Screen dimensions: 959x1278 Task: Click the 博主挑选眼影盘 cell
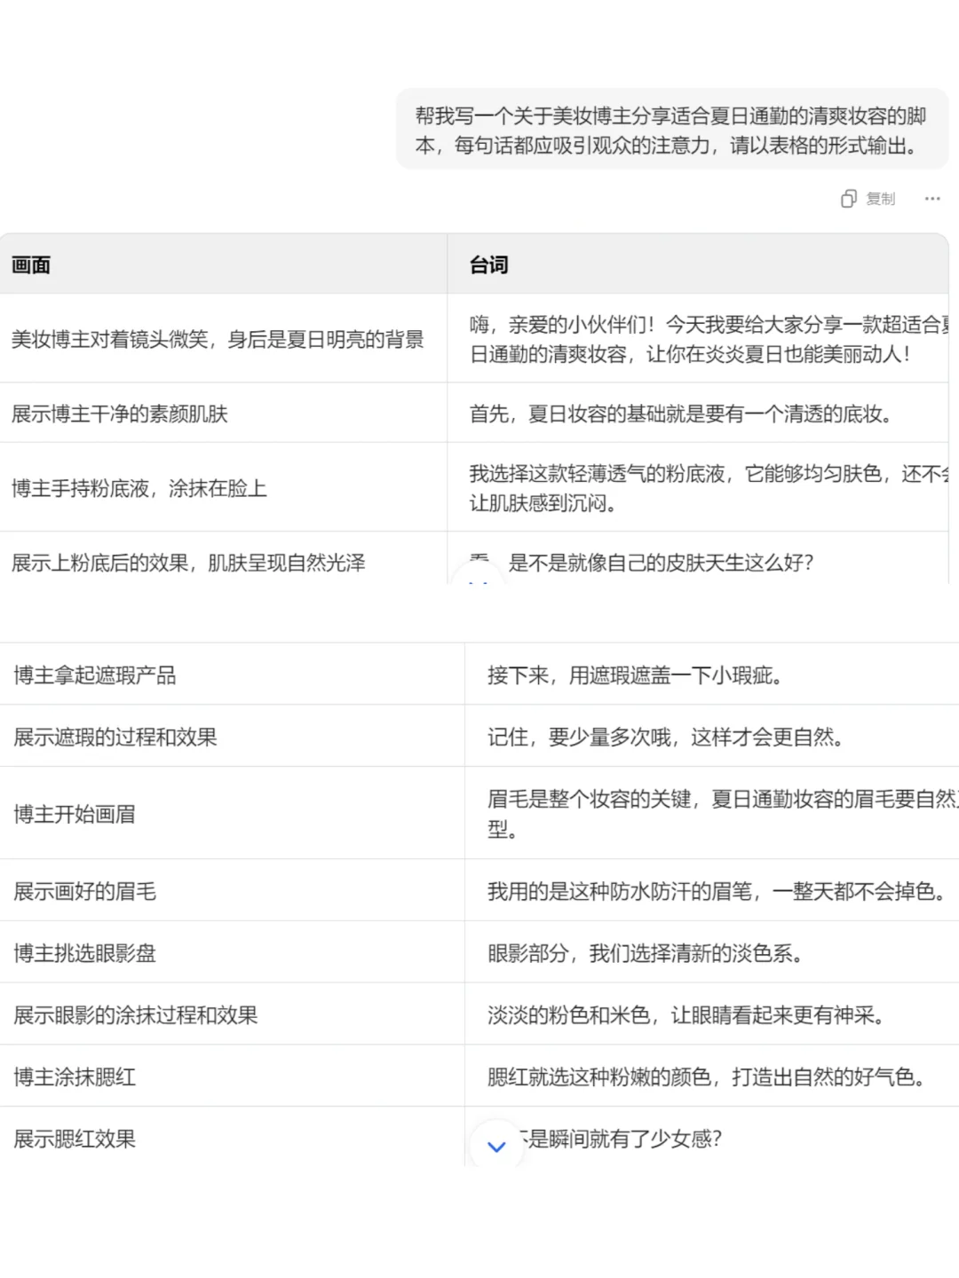point(84,953)
